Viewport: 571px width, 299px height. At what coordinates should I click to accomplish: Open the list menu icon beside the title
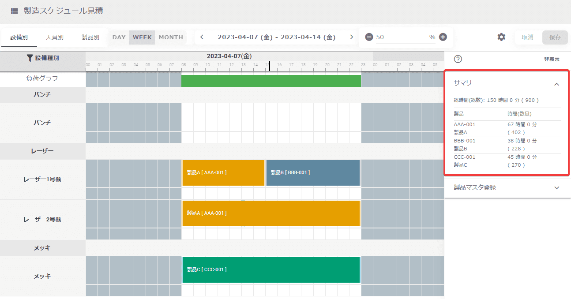pyautogui.click(x=15, y=11)
